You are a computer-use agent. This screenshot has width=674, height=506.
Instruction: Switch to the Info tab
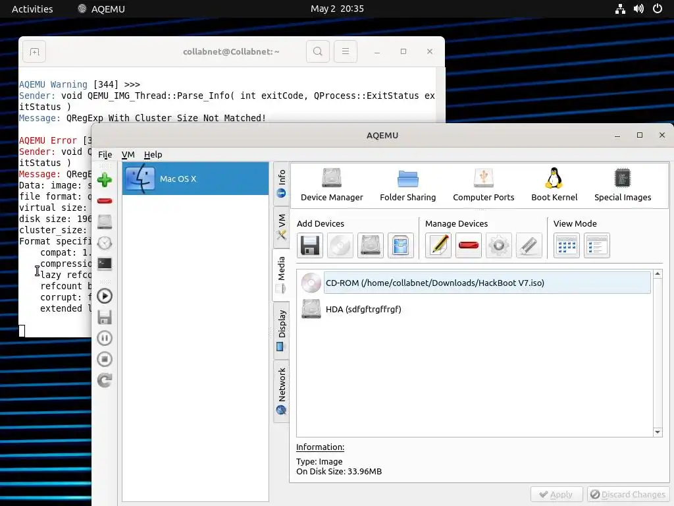[281, 184]
